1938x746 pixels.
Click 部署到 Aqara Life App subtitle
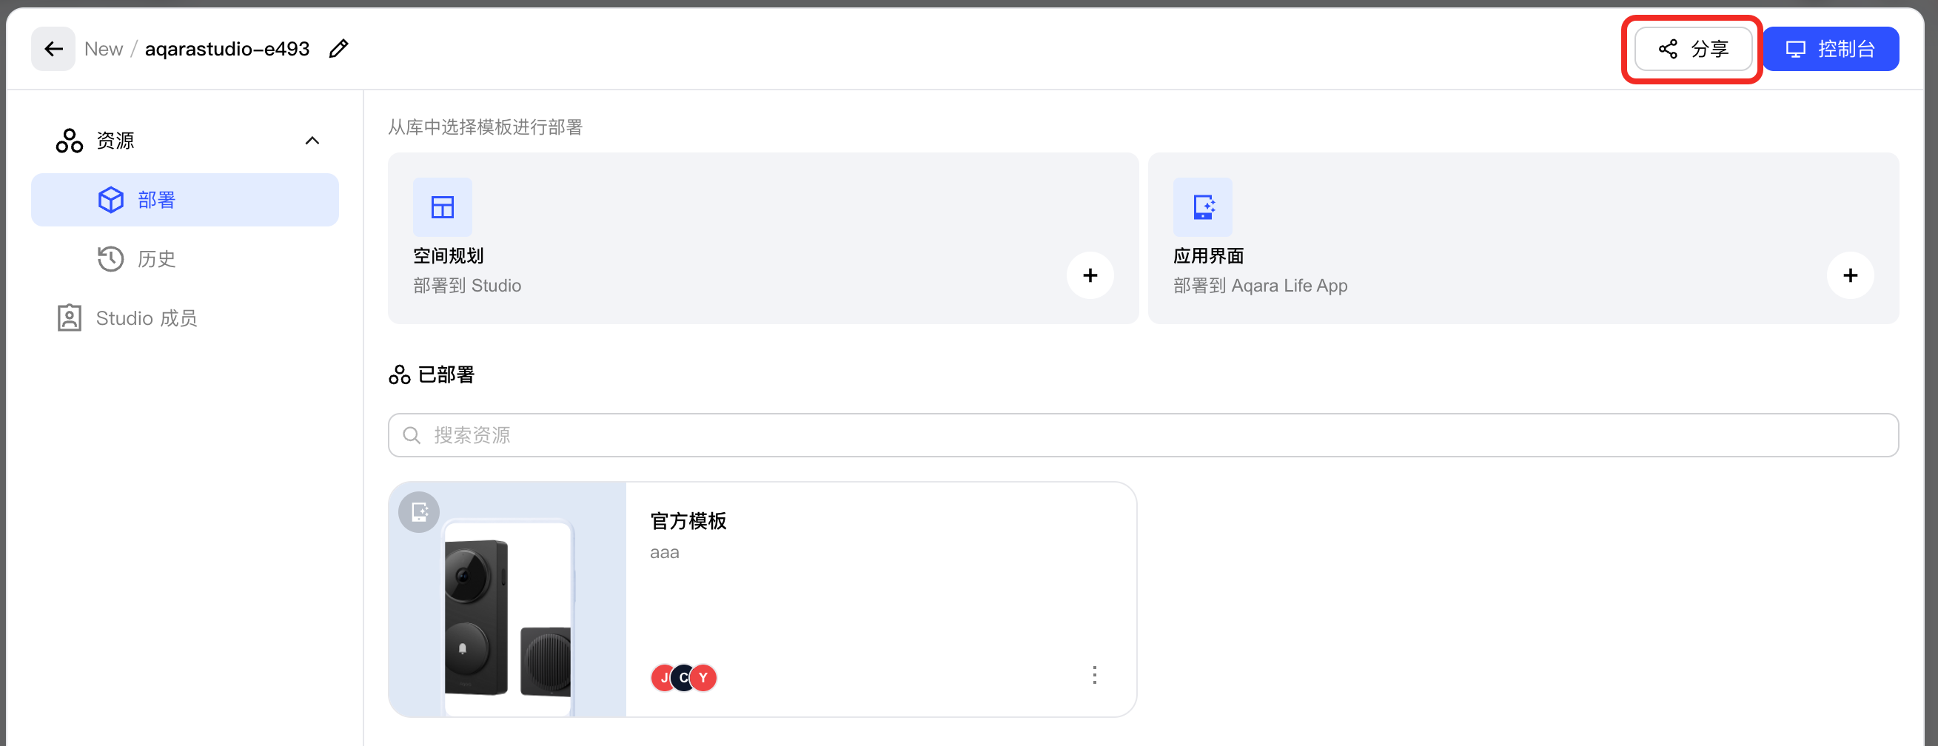[x=1260, y=286]
